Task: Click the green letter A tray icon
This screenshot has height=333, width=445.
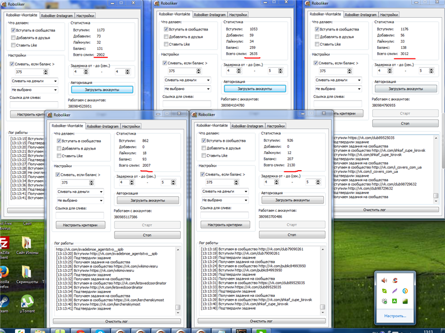Action: click(395, 301)
